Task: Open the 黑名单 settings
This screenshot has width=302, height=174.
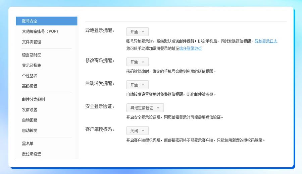Action: (28, 144)
